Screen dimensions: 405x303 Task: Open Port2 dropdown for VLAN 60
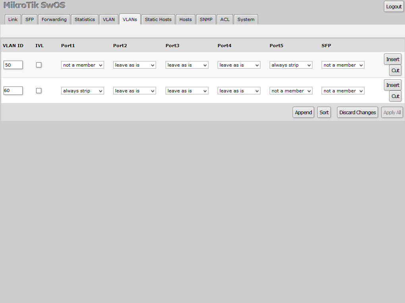134,91
